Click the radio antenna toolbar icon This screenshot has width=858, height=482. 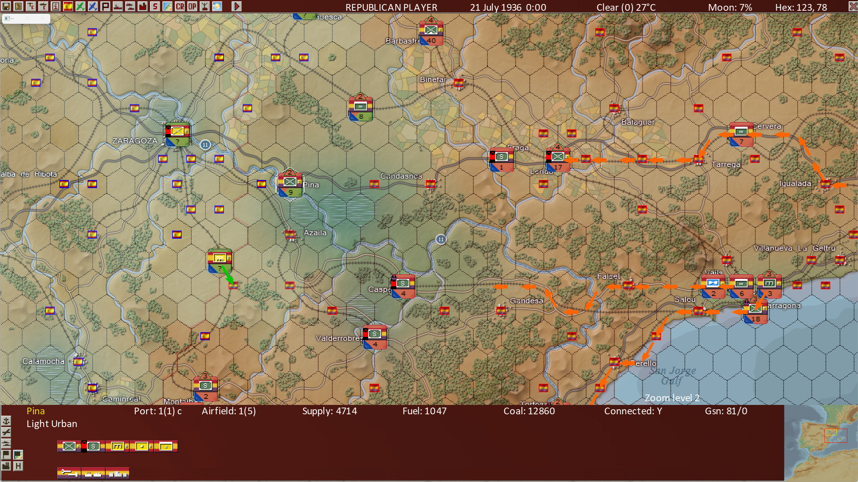pyautogui.click(x=205, y=6)
